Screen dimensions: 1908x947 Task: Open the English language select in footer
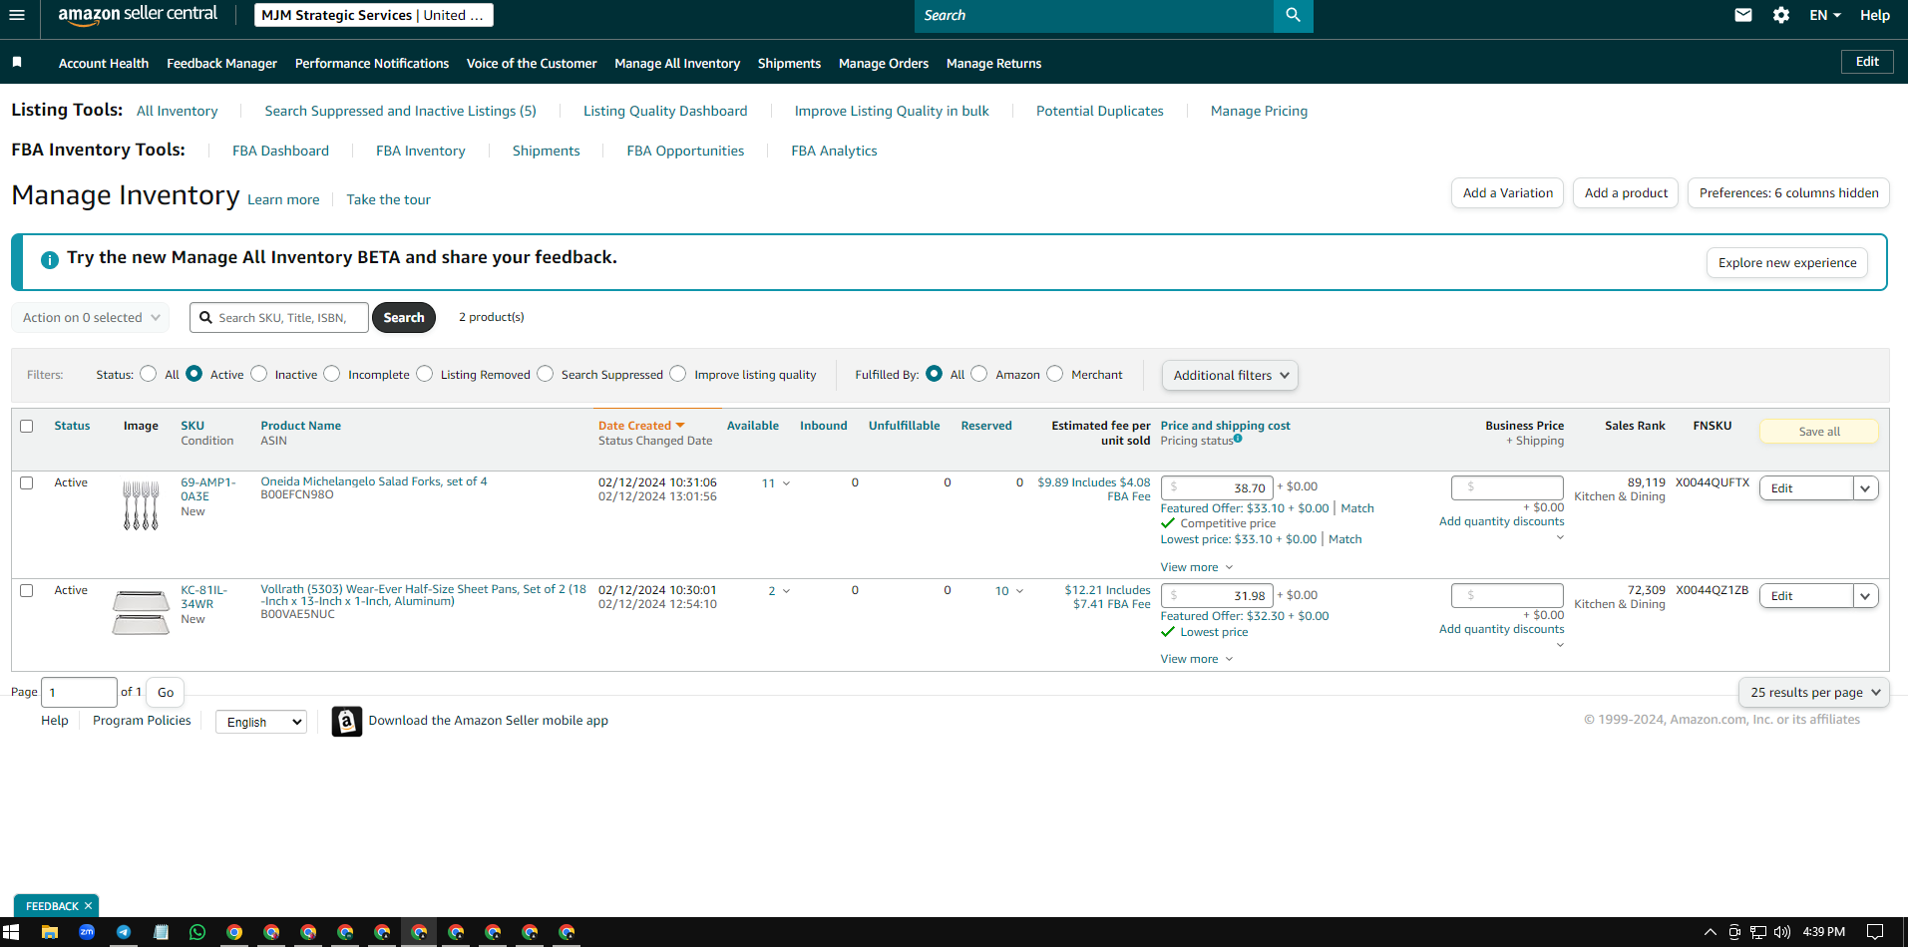261,722
